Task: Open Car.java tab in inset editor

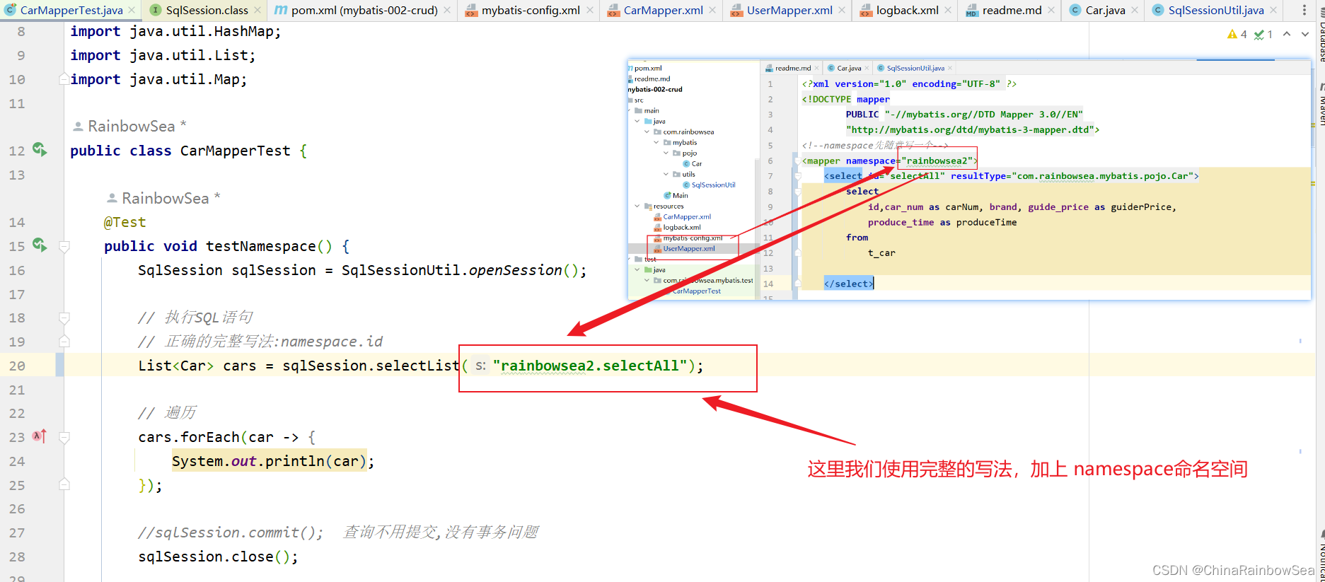Action: click(848, 68)
